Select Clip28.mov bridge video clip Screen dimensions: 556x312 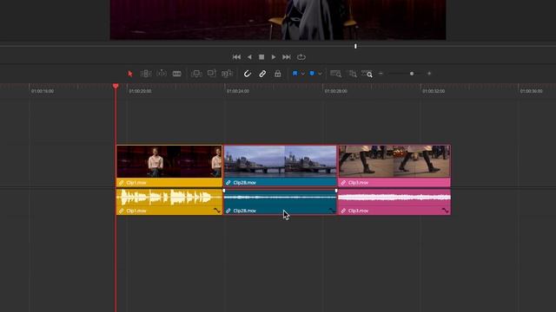click(x=280, y=161)
